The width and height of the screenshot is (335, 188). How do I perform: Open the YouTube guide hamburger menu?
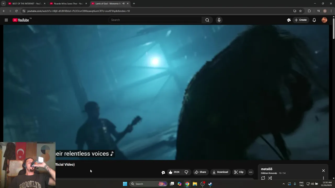[6, 20]
